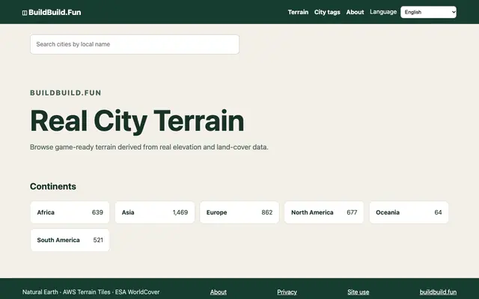Open the English language dropdown
This screenshot has height=299, width=479.
[428, 12]
